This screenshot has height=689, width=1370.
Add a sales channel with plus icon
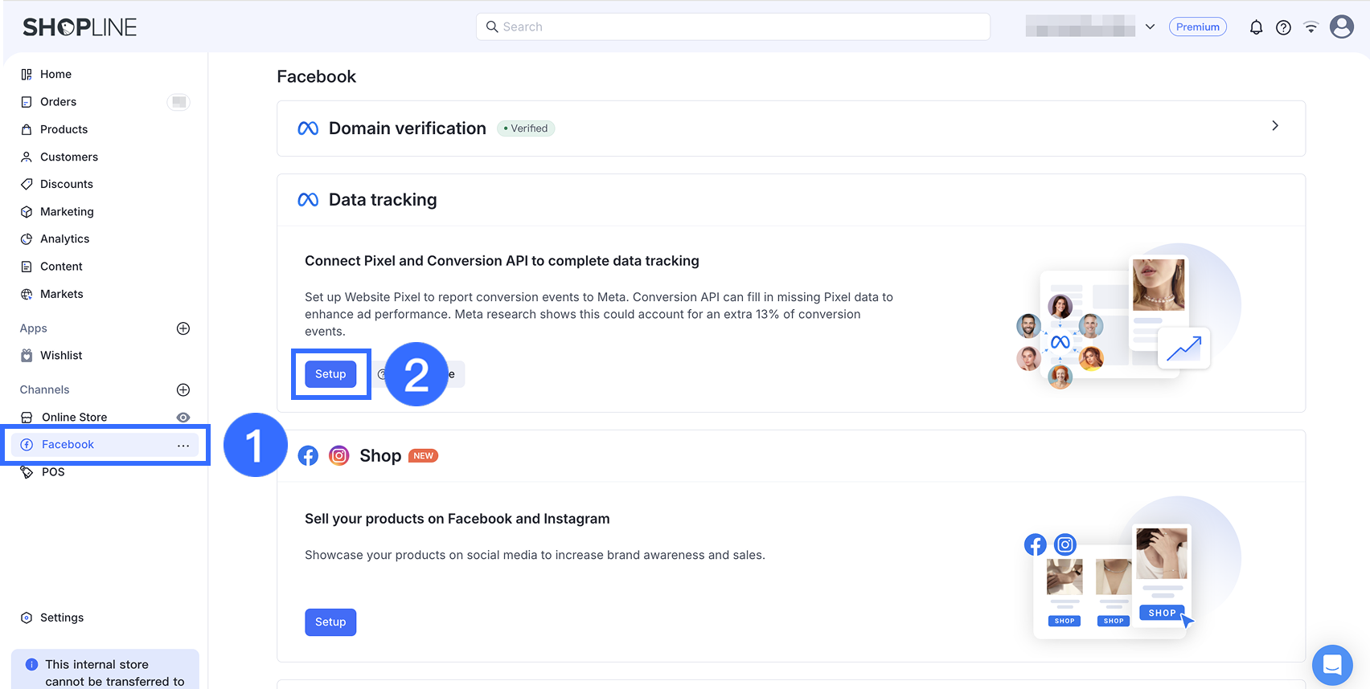(x=183, y=389)
